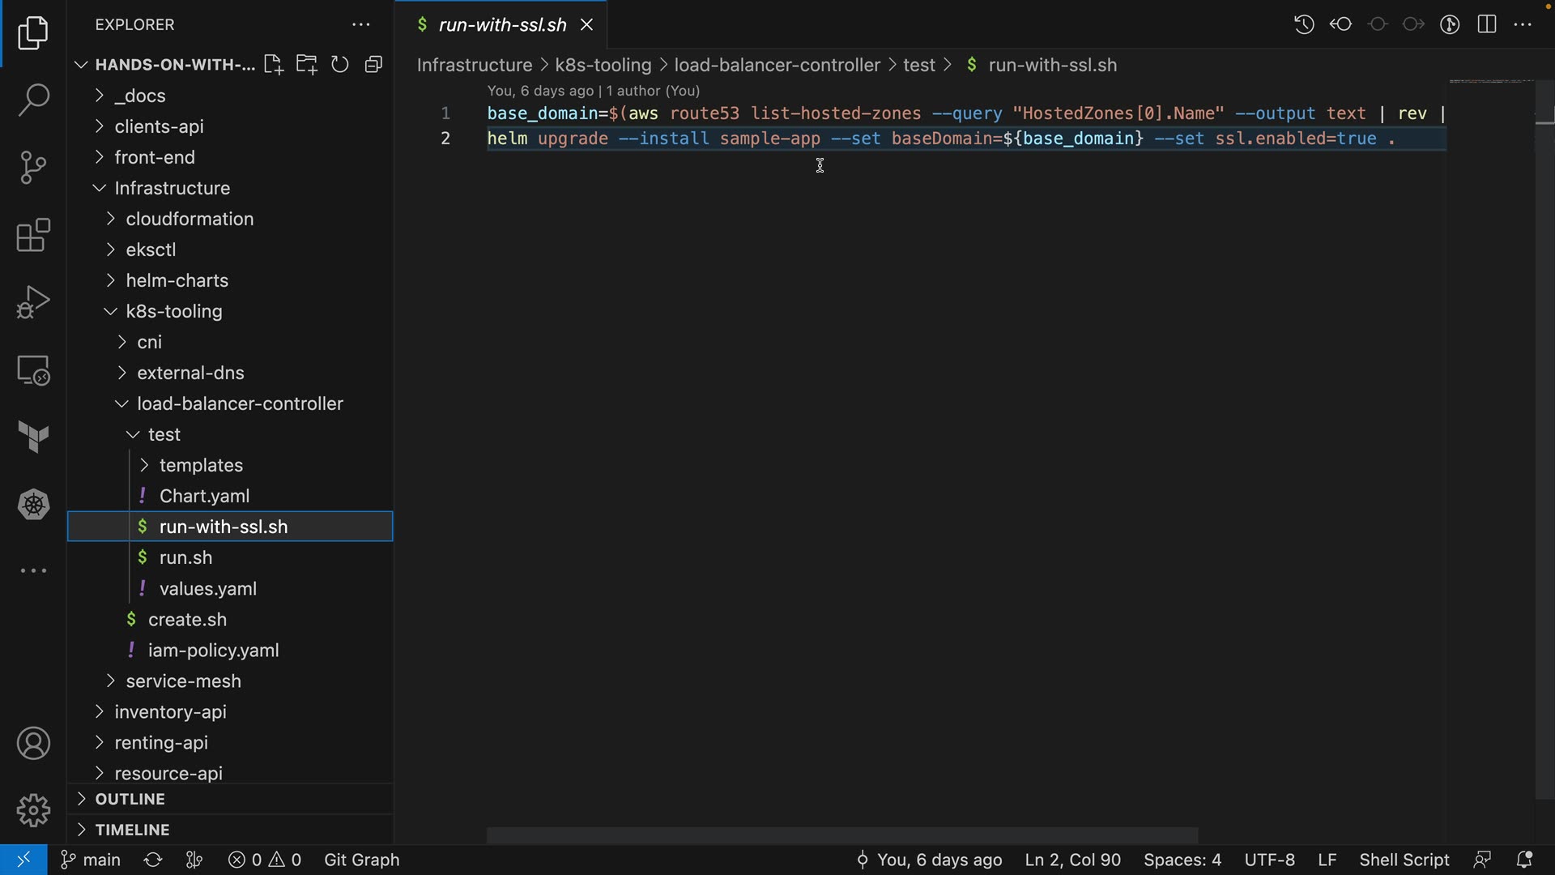The height and width of the screenshot is (875, 1555).
Task: Collapse all folders in explorer
Action: tap(373, 65)
